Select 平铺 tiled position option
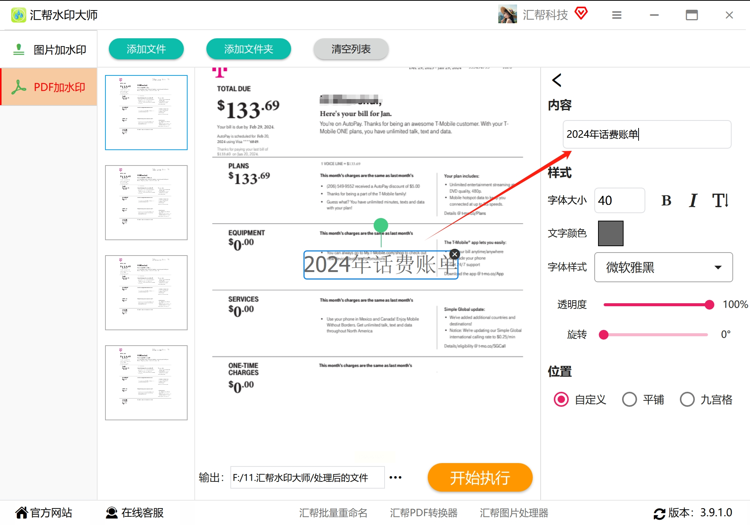 click(630, 399)
